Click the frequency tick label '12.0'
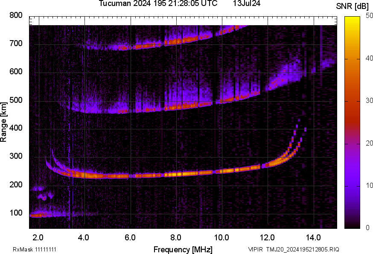 pos(268,237)
